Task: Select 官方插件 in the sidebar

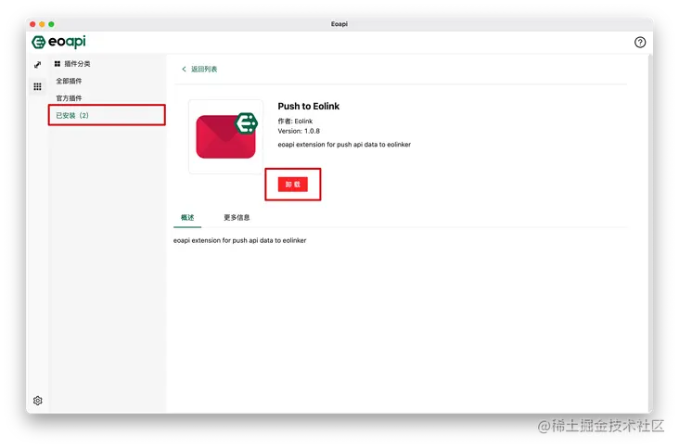Action: 69,98
